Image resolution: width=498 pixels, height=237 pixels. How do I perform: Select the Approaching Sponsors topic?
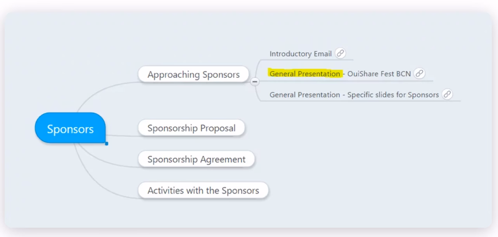(x=193, y=74)
